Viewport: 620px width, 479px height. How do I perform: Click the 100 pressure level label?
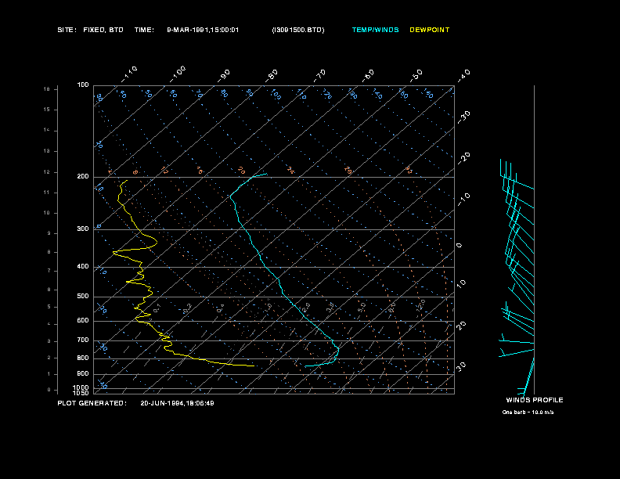click(x=83, y=85)
